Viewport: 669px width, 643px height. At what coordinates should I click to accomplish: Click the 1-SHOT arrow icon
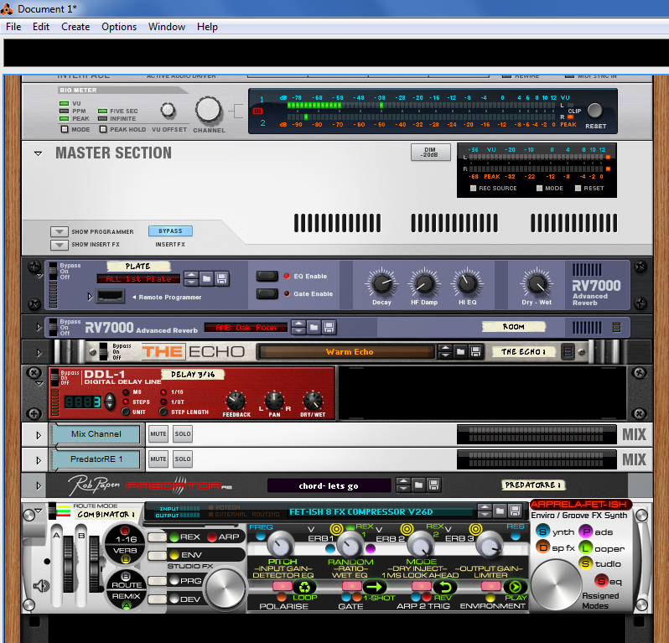374,587
